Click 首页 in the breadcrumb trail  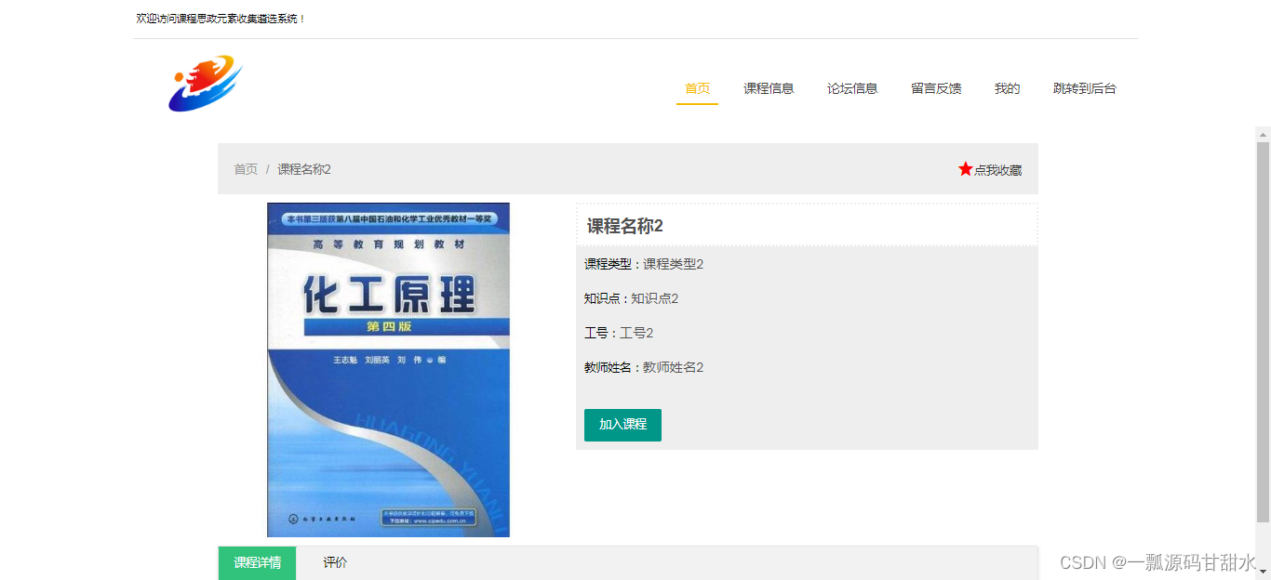(245, 169)
